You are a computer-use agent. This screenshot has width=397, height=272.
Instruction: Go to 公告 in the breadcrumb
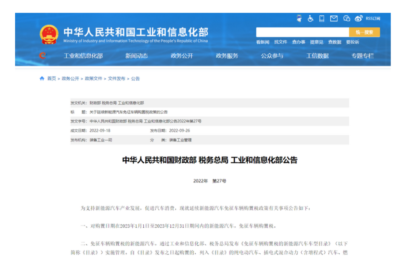click(135, 79)
